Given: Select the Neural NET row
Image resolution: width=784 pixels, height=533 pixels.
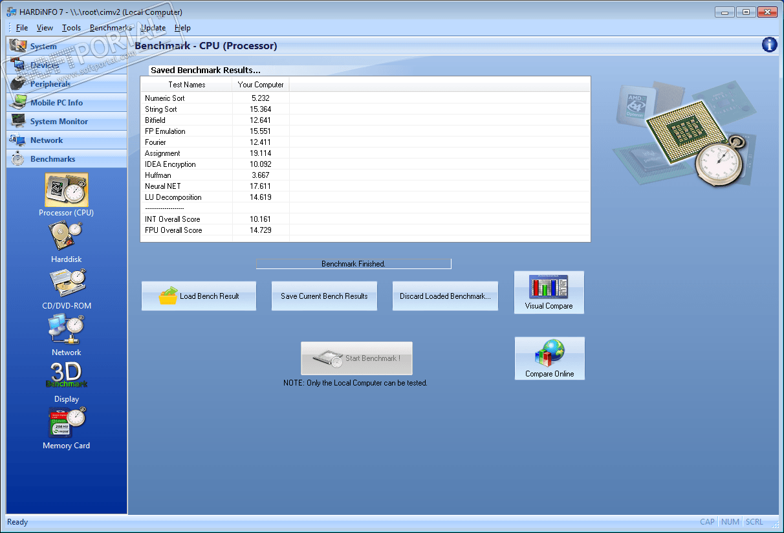Looking at the screenshot, I should pyautogui.click(x=365, y=186).
